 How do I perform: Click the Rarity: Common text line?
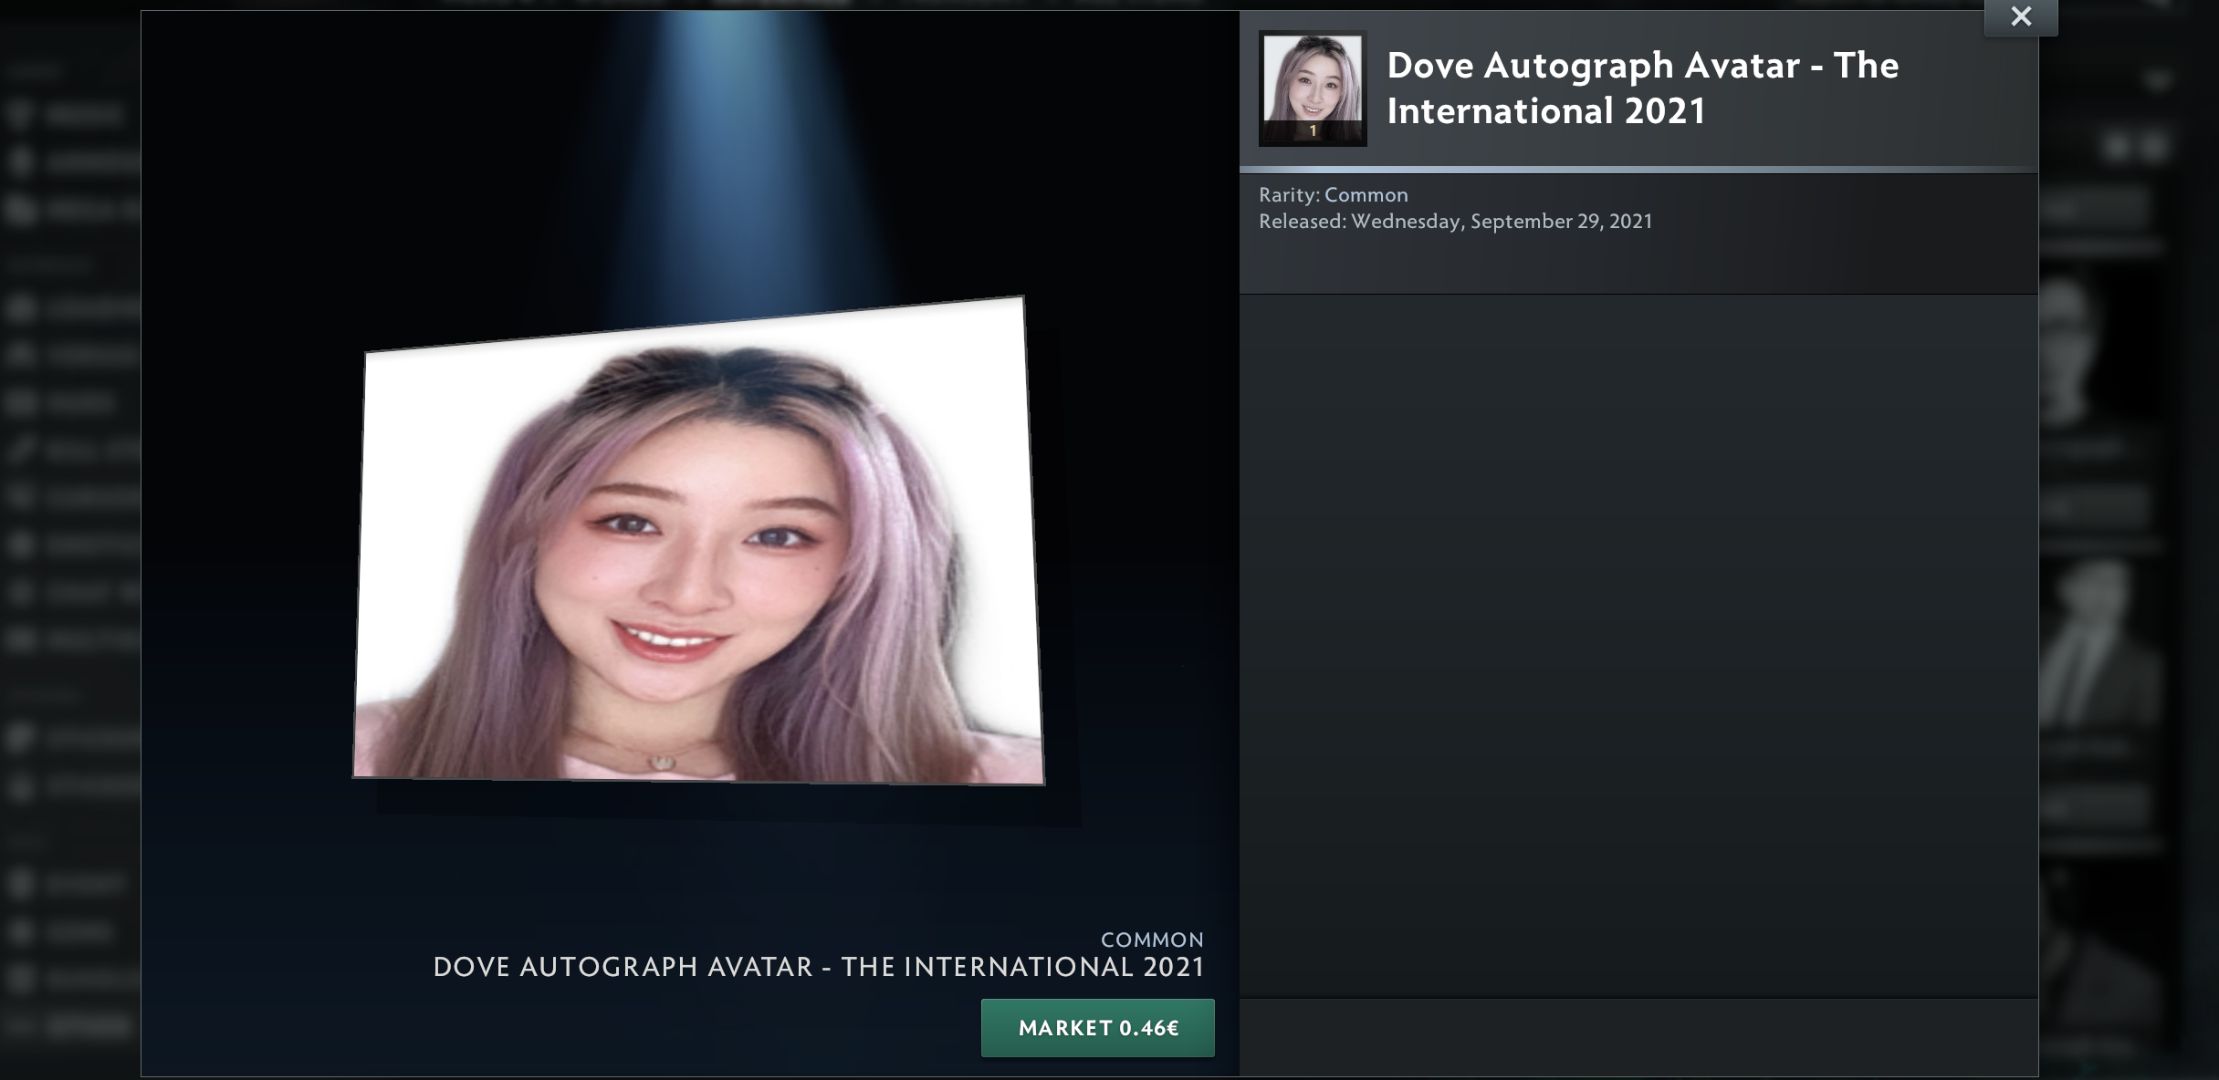[1333, 194]
